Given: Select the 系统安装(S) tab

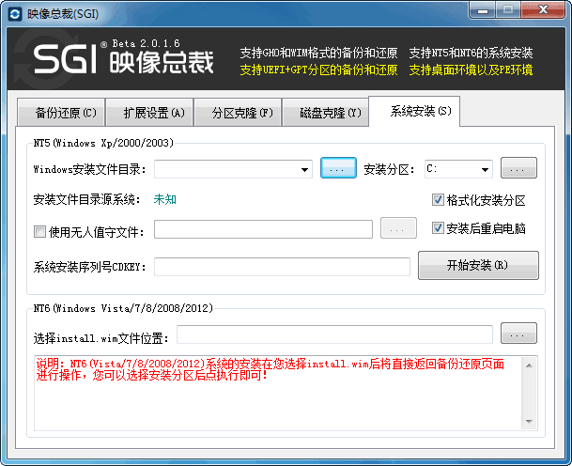Looking at the screenshot, I should click(x=414, y=111).
